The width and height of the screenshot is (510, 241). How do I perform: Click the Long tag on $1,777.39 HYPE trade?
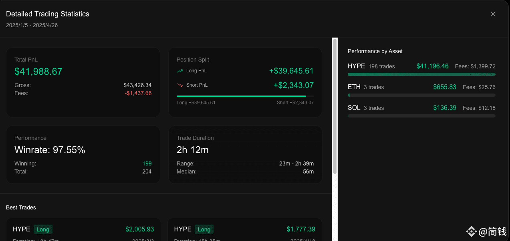204,229
